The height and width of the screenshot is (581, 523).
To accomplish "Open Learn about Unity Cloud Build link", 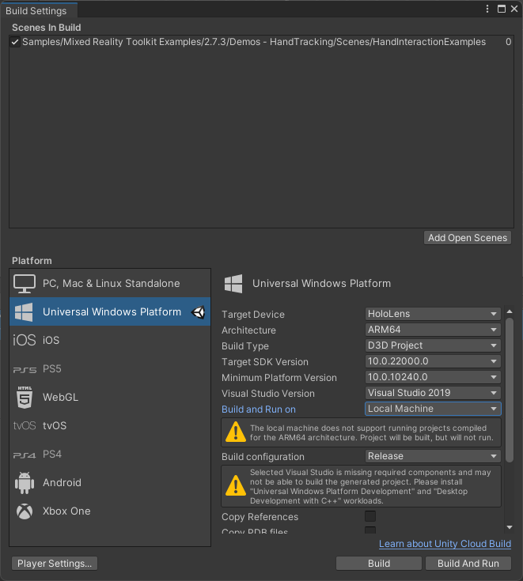I will click(445, 544).
